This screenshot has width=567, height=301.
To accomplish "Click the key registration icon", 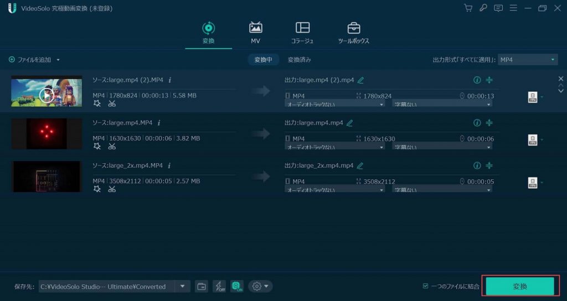I will tap(483, 8).
